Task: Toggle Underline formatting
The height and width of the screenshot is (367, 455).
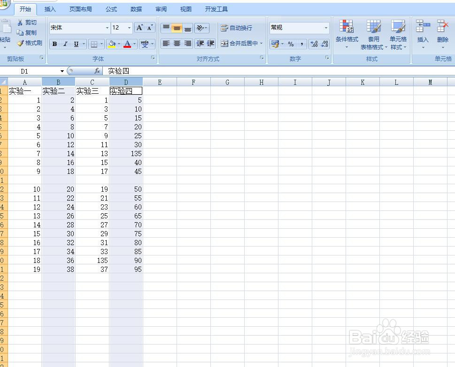Action: tap(76, 44)
